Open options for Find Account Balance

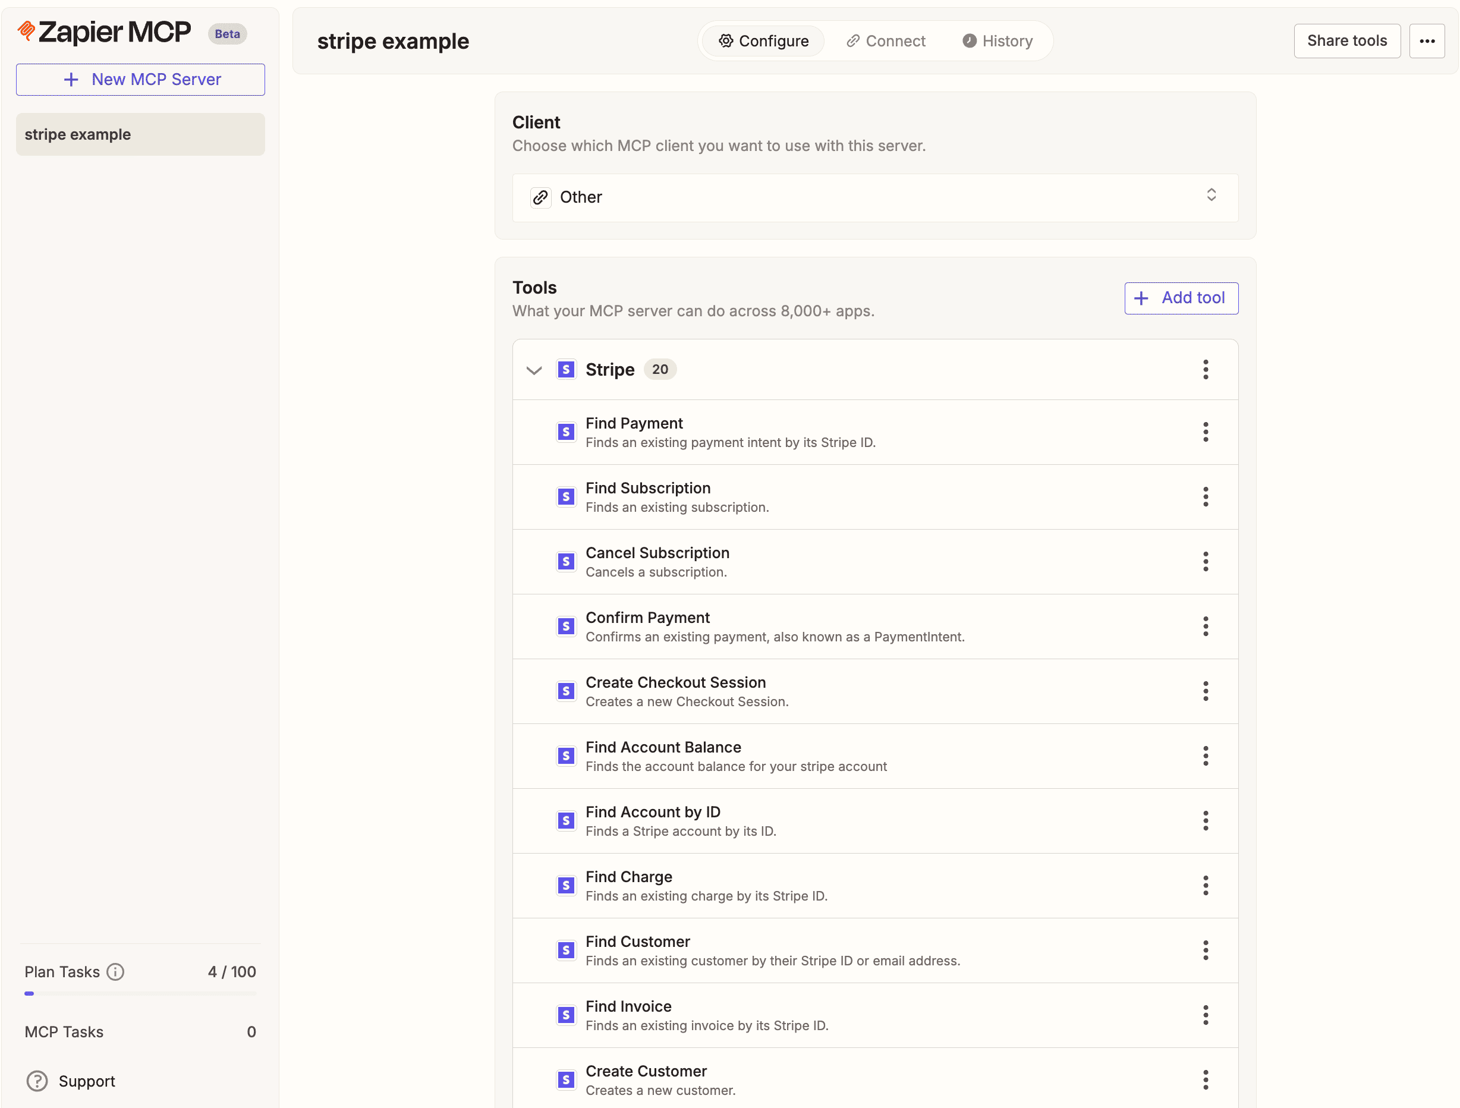pos(1205,756)
